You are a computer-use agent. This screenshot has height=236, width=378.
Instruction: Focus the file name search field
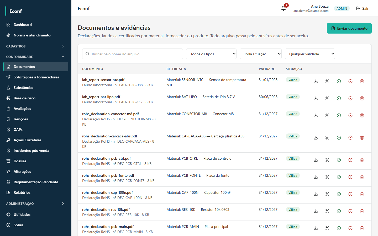133,54
